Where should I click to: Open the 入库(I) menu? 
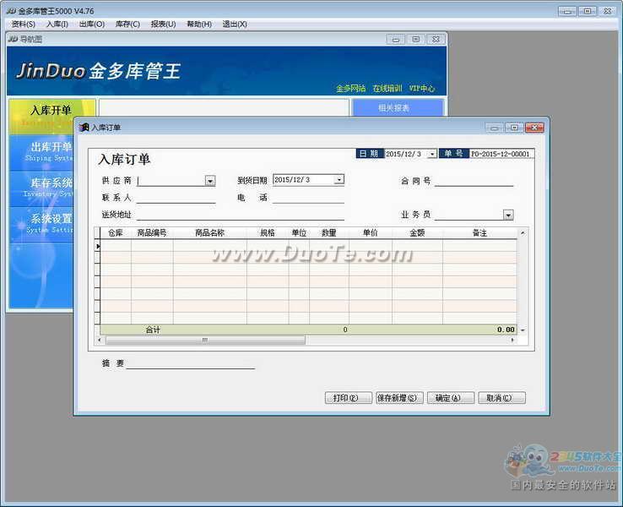[x=57, y=24]
